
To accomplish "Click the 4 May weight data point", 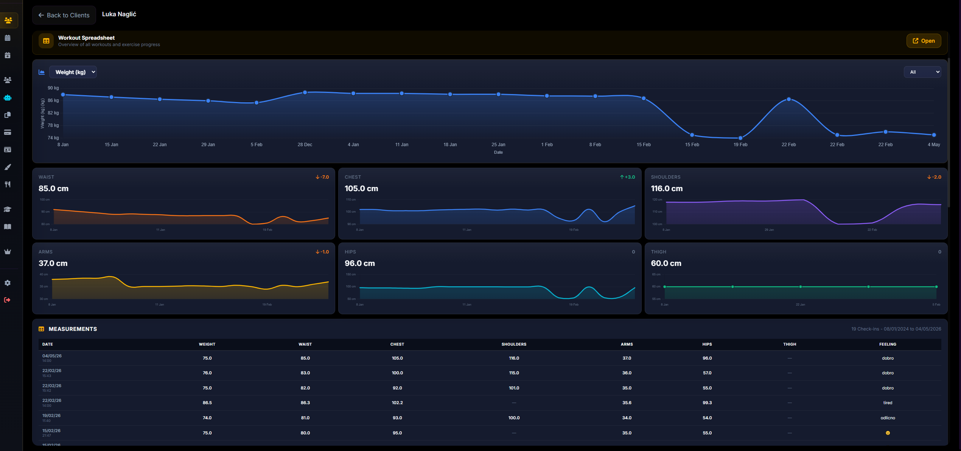I will coord(934,135).
